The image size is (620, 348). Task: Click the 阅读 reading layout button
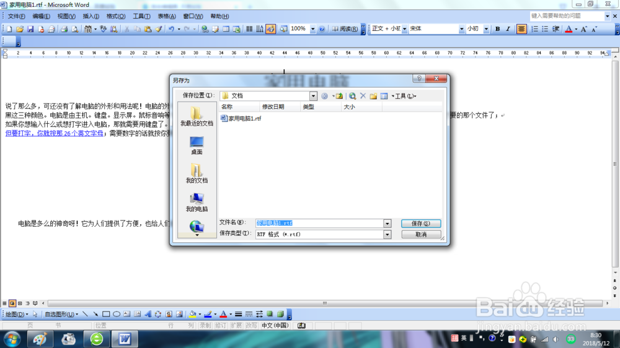pos(344,29)
